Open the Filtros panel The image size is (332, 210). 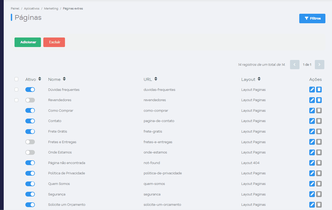click(x=312, y=18)
